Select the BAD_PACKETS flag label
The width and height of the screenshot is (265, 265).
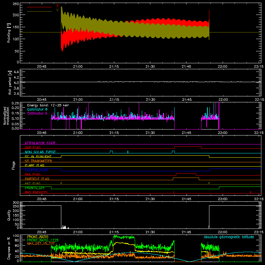click(x=36, y=192)
